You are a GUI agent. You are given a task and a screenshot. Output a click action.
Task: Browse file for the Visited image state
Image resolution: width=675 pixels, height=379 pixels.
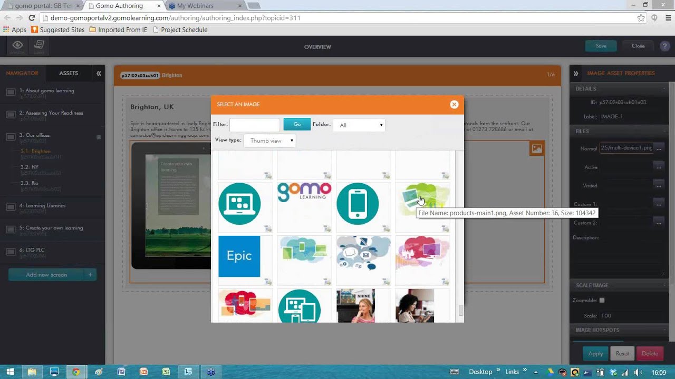659,185
